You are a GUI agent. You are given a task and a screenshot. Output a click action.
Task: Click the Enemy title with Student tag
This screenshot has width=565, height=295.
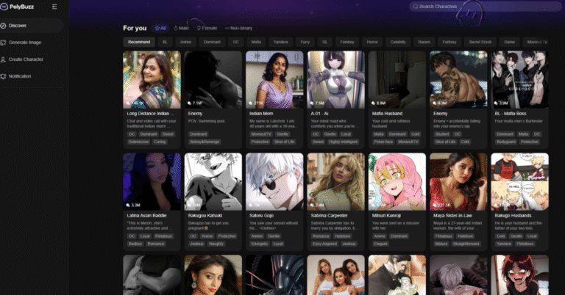click(441, 114)
